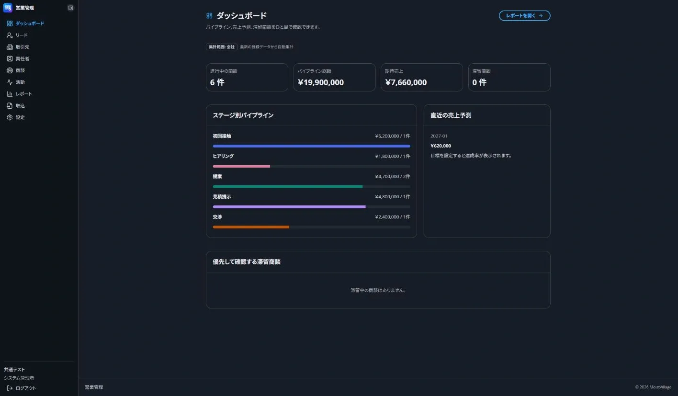This screenshot has width=678, height=396.
Task: Click the arrow inside レポートを開く button
Action: point(541,16)
